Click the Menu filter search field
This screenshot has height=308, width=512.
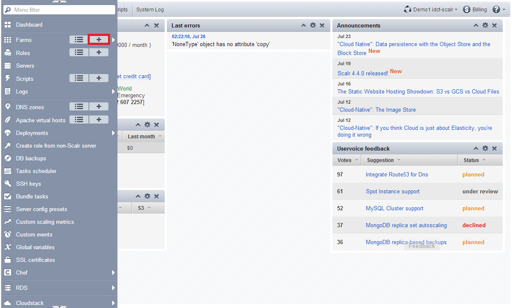pos(59,9)
